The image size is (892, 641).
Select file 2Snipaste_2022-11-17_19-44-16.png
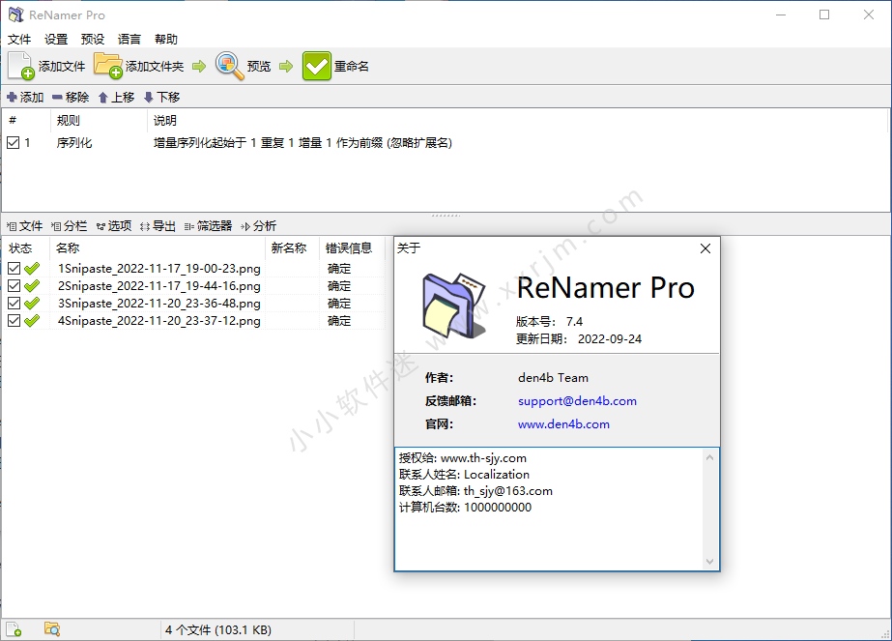(159, 286)
